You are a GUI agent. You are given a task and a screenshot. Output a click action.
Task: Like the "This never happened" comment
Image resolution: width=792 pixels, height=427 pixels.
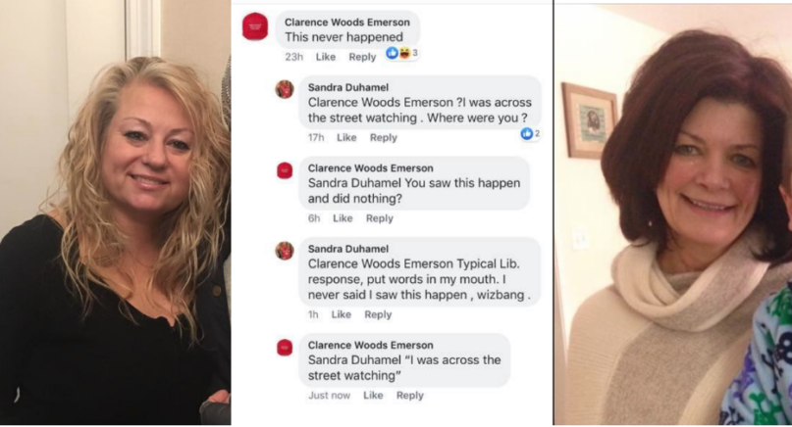pyautogui.click(x=326, y=57)
